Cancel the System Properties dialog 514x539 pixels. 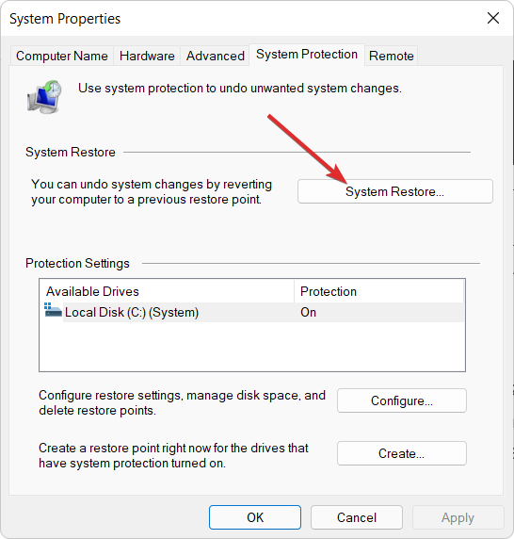coord(357,517)
